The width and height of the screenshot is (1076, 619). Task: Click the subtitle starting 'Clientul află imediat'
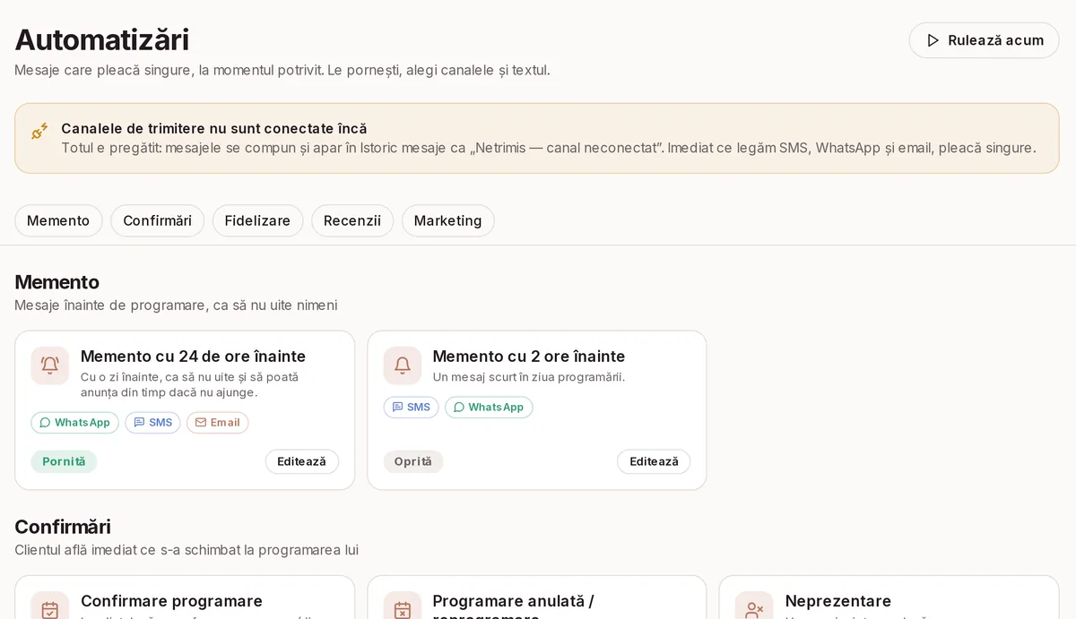click(187, 550)
